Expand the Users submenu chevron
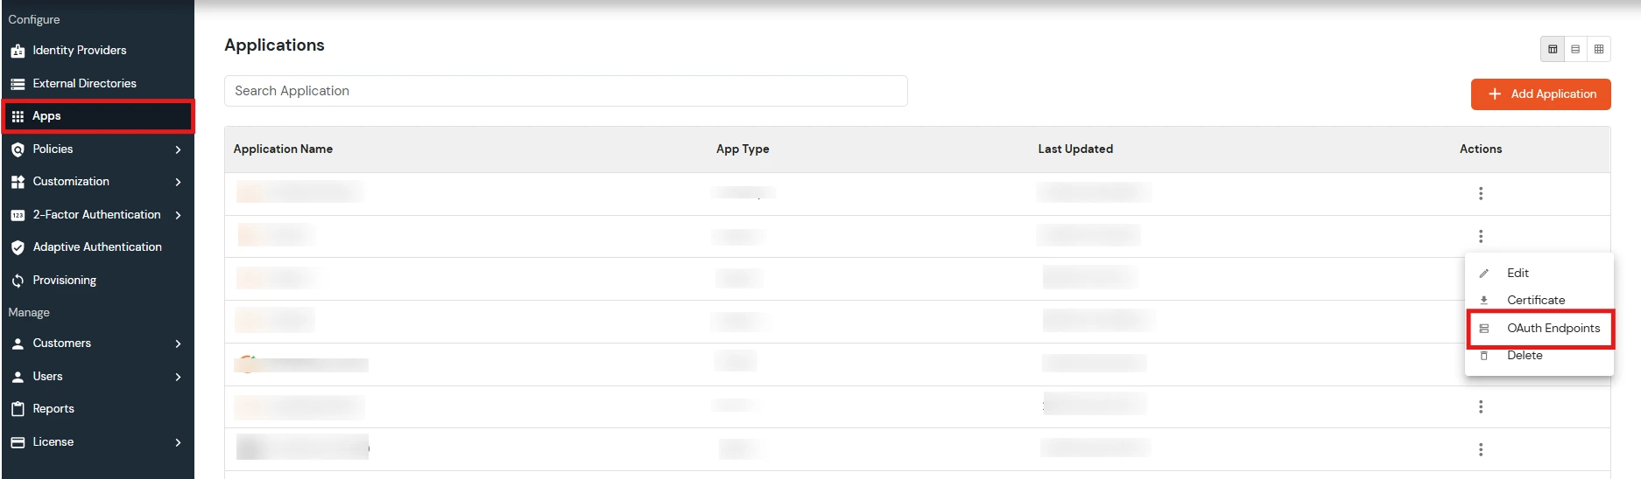This screenshot has height=479, width=1641. (178, 377)
